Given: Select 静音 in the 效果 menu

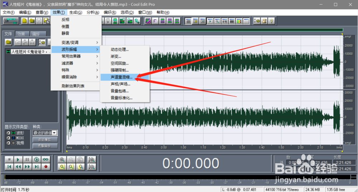Looking at the screenshot, I should coord(76,33).
